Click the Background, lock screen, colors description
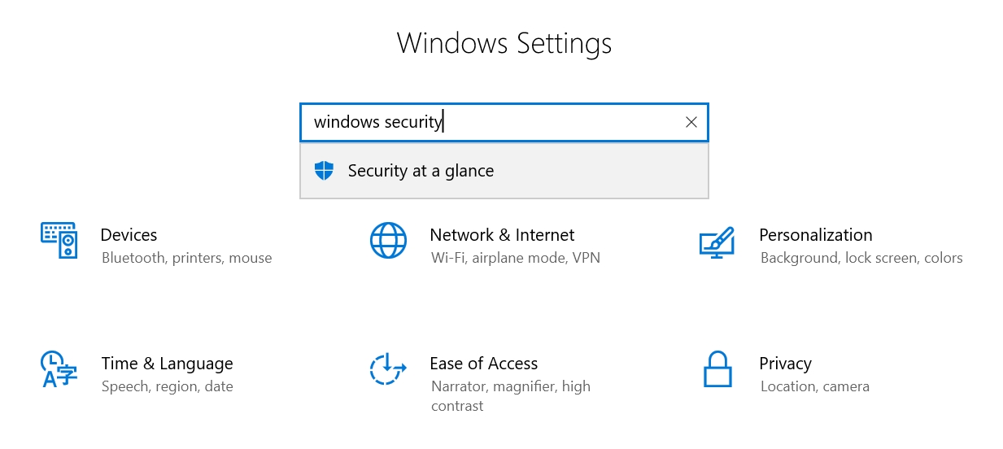The width and height of the screenshot is (1003, 449). 861,258
